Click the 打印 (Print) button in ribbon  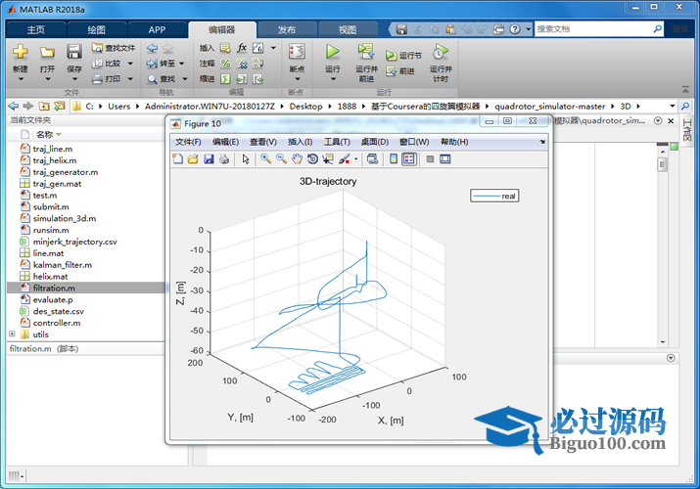[x=107, y=79]
